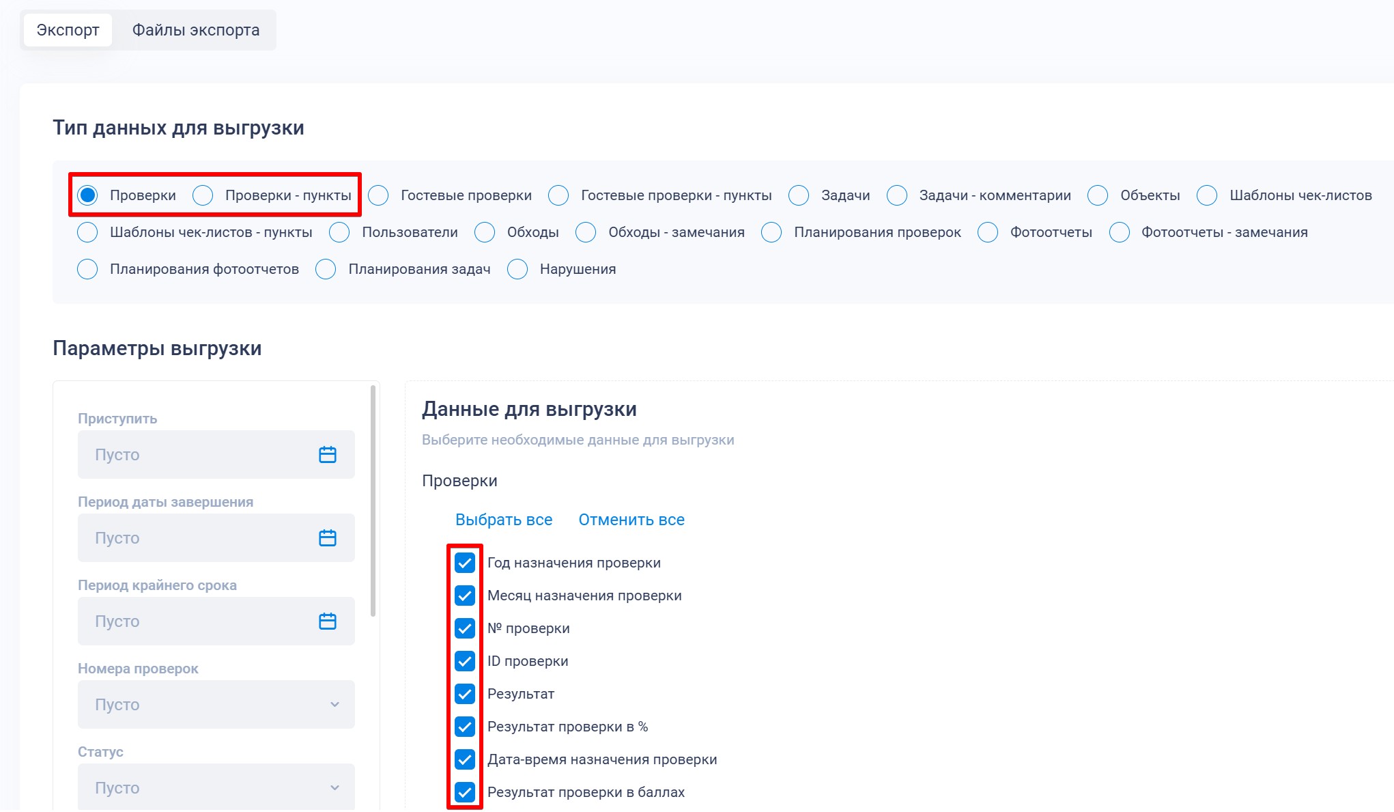Open the Экспорт tab
The image size is (1394, 812).
click(x=68, y=30)
